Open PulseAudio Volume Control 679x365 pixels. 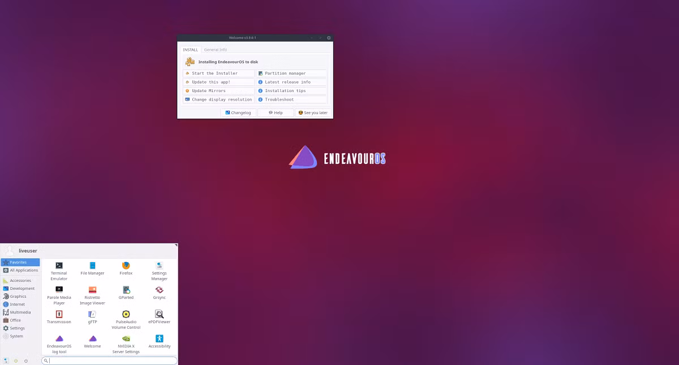pos(126,320)
